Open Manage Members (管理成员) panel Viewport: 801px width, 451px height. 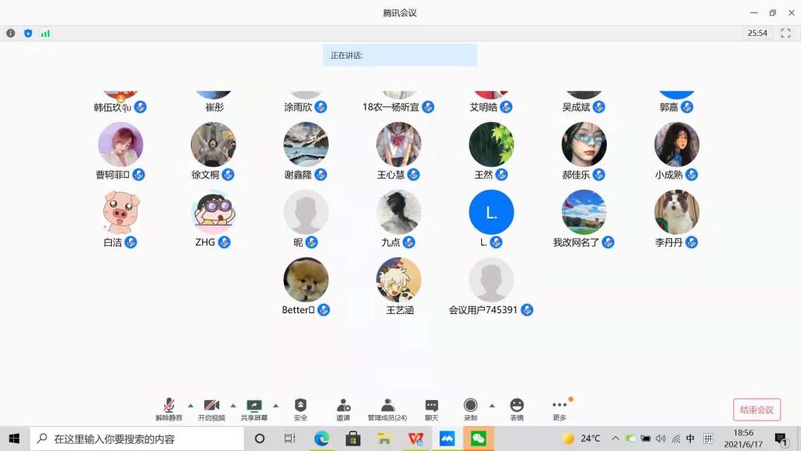coord(387,409)
